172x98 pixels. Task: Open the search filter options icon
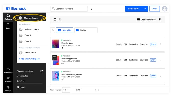(x=92, y=9)
